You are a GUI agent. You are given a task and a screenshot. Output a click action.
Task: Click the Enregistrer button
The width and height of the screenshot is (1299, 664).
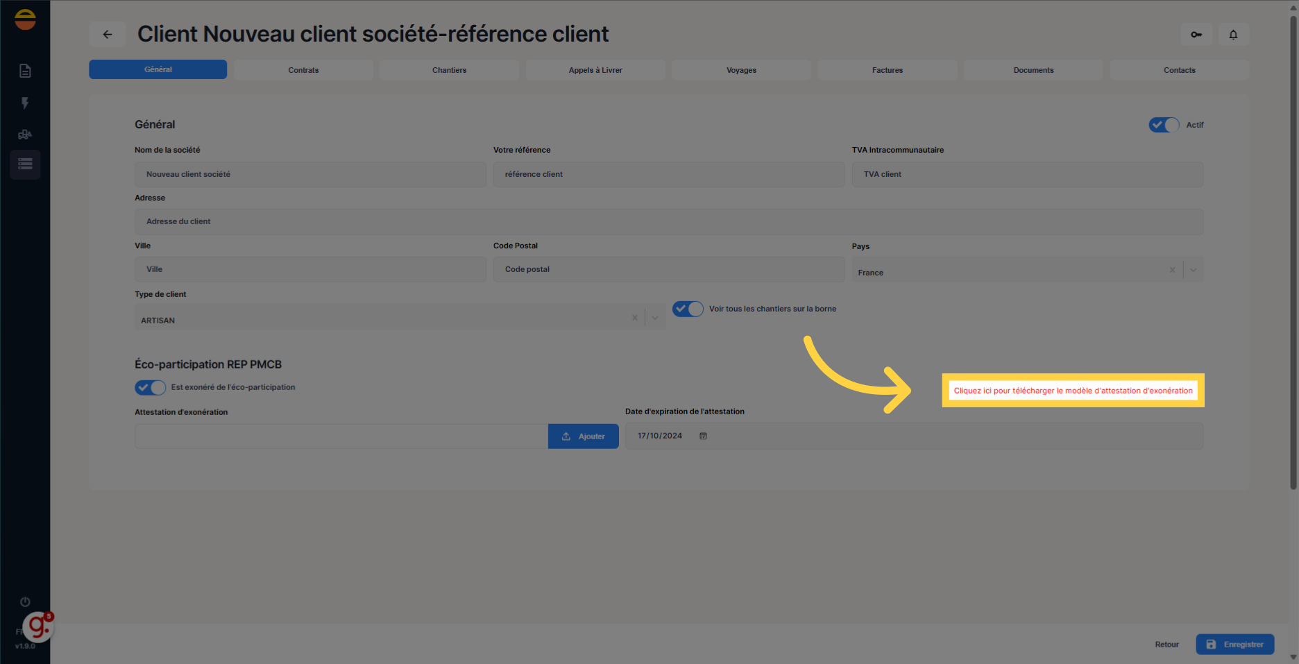1234,645
